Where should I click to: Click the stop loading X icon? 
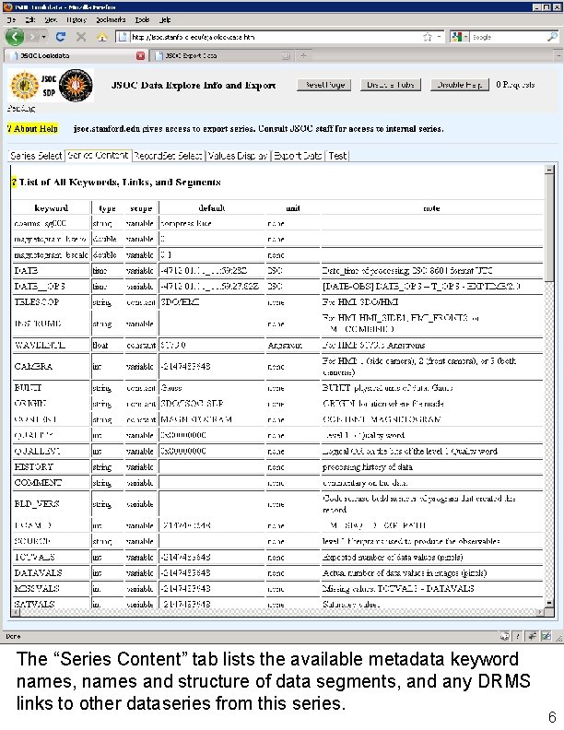(81, 37)
